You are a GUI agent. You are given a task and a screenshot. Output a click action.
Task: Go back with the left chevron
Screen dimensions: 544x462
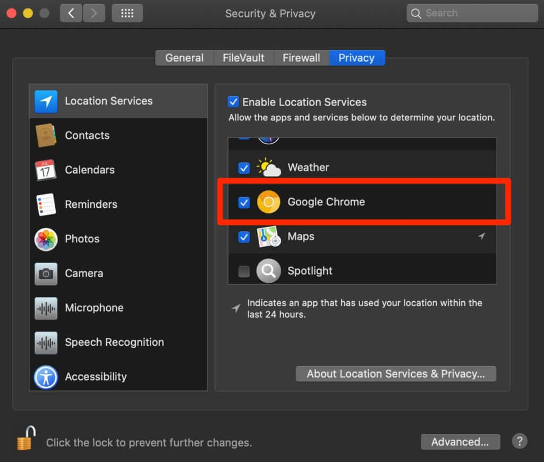(71, 13)
